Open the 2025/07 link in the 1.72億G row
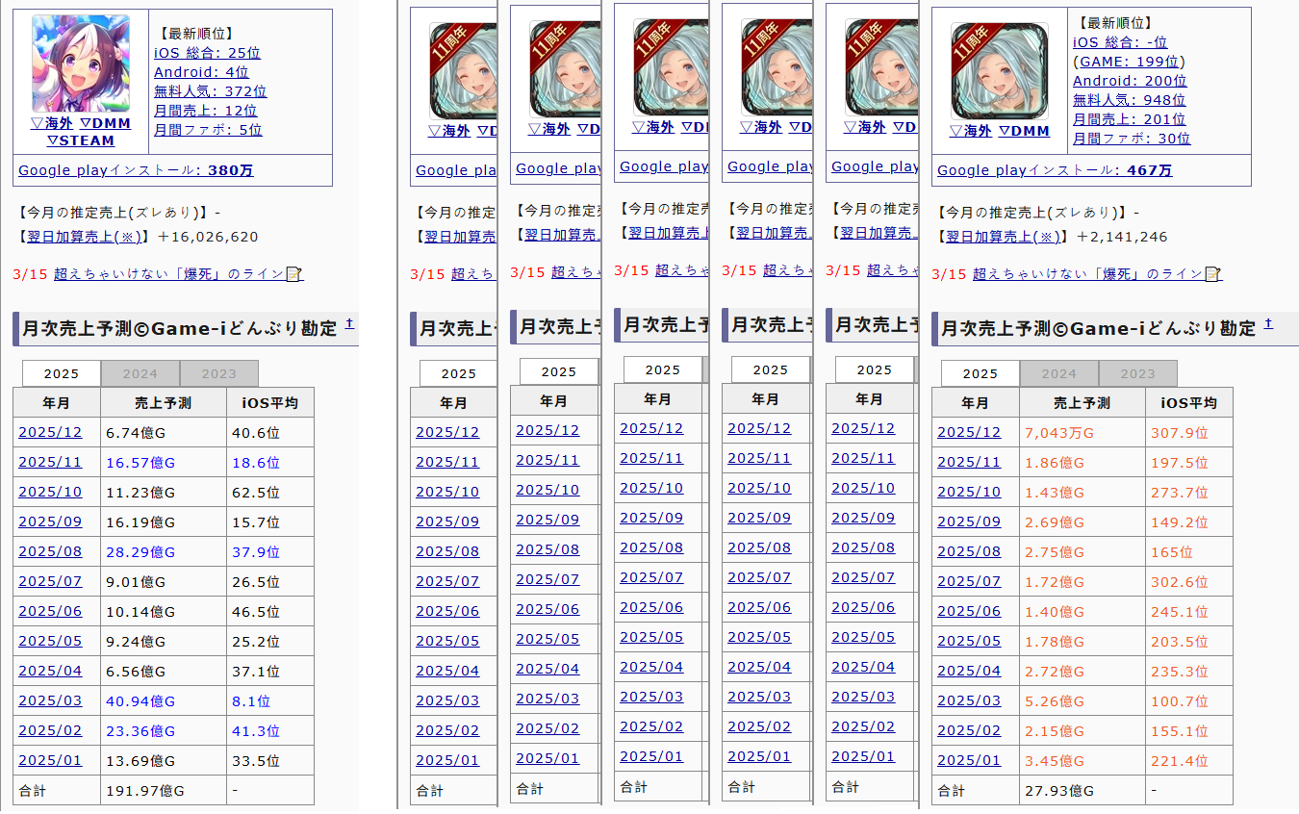The image size is (1299, 814). pyautogui.click(x=969, y=582)
